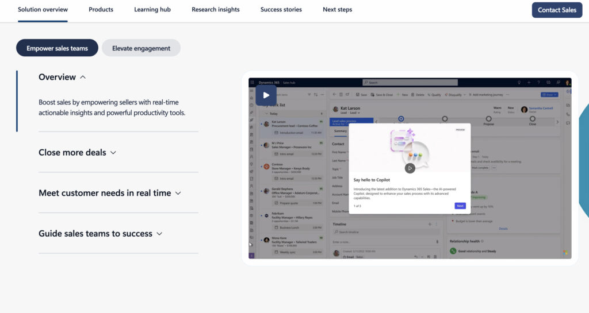Click the plus icon in preview header
The image size is (589, 313).
529,83
